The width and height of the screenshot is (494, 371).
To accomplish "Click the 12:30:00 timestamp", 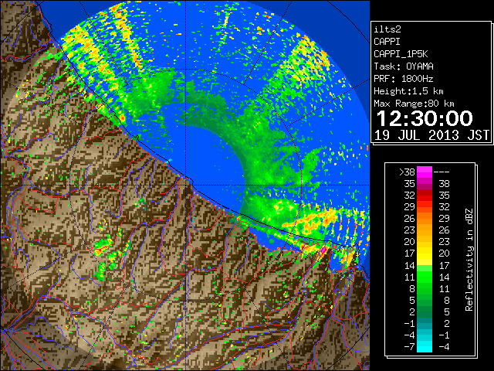I will (425, 118).
